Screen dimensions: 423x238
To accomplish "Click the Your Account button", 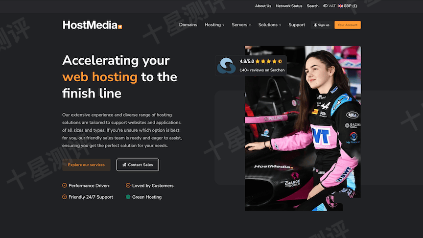I will point(348,25).
